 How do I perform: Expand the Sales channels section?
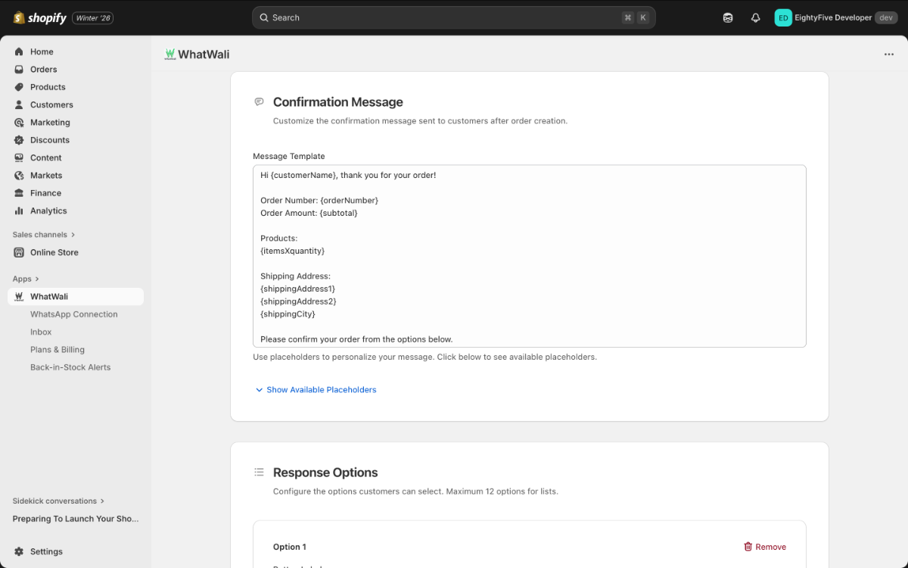pyautogui.click(x=43, y=234)
